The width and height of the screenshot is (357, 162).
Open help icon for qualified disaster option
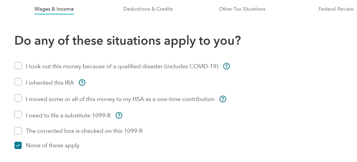click(x=226, y=66)
